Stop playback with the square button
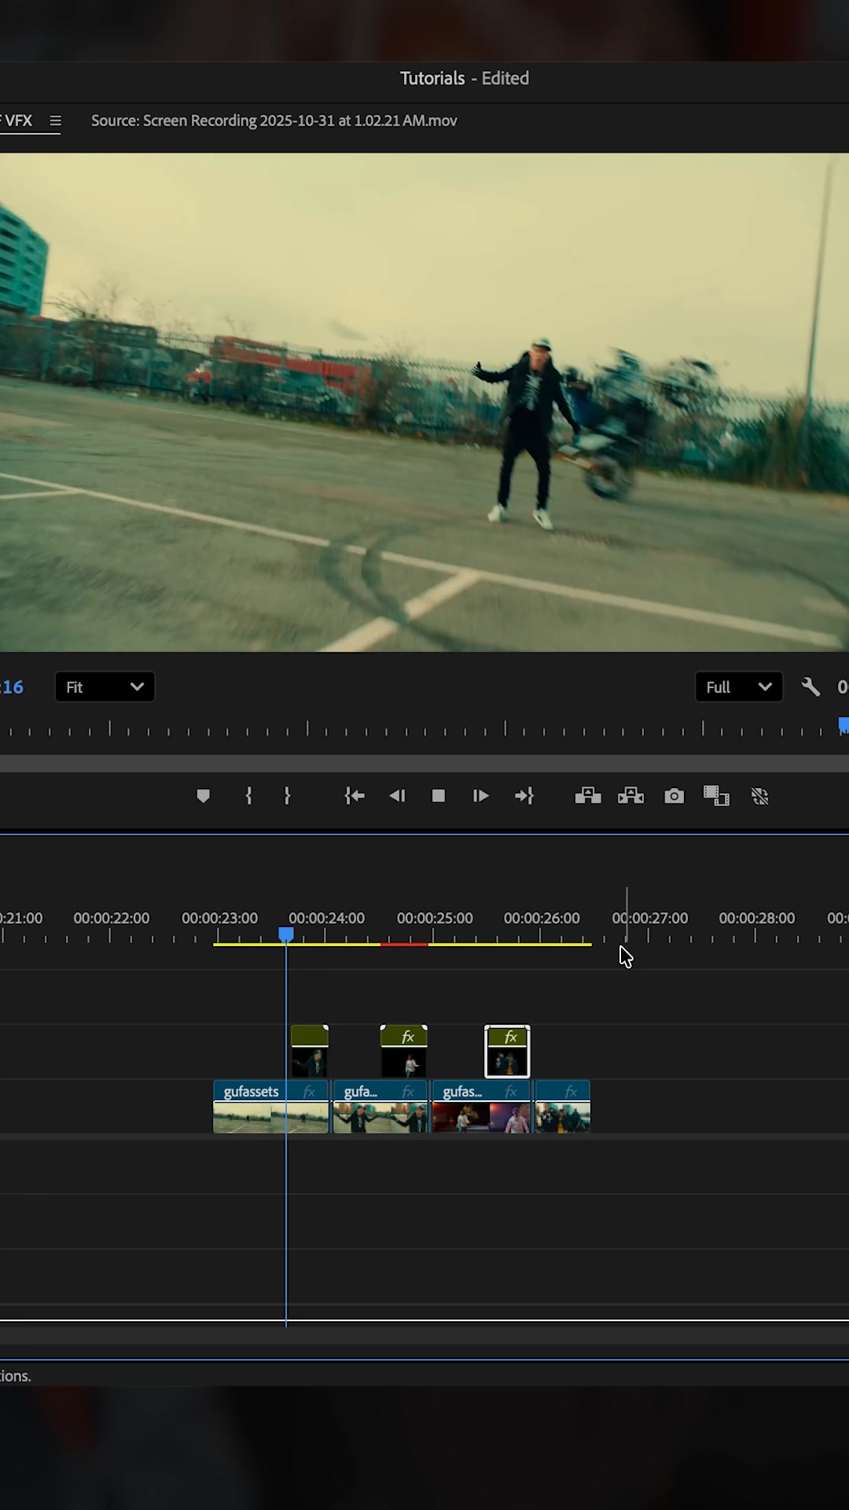849x1510 pixels. [x=439, y=796]
